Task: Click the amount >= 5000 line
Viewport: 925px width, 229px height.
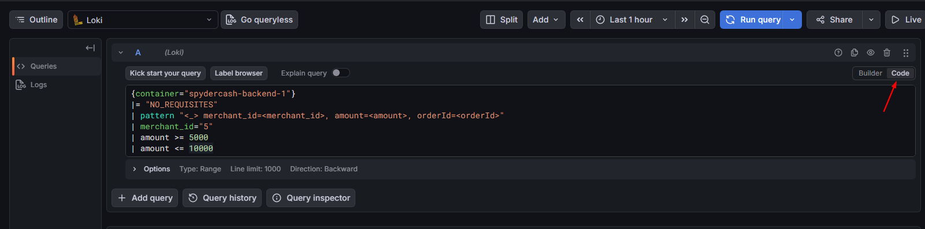Action: point(170,137)
